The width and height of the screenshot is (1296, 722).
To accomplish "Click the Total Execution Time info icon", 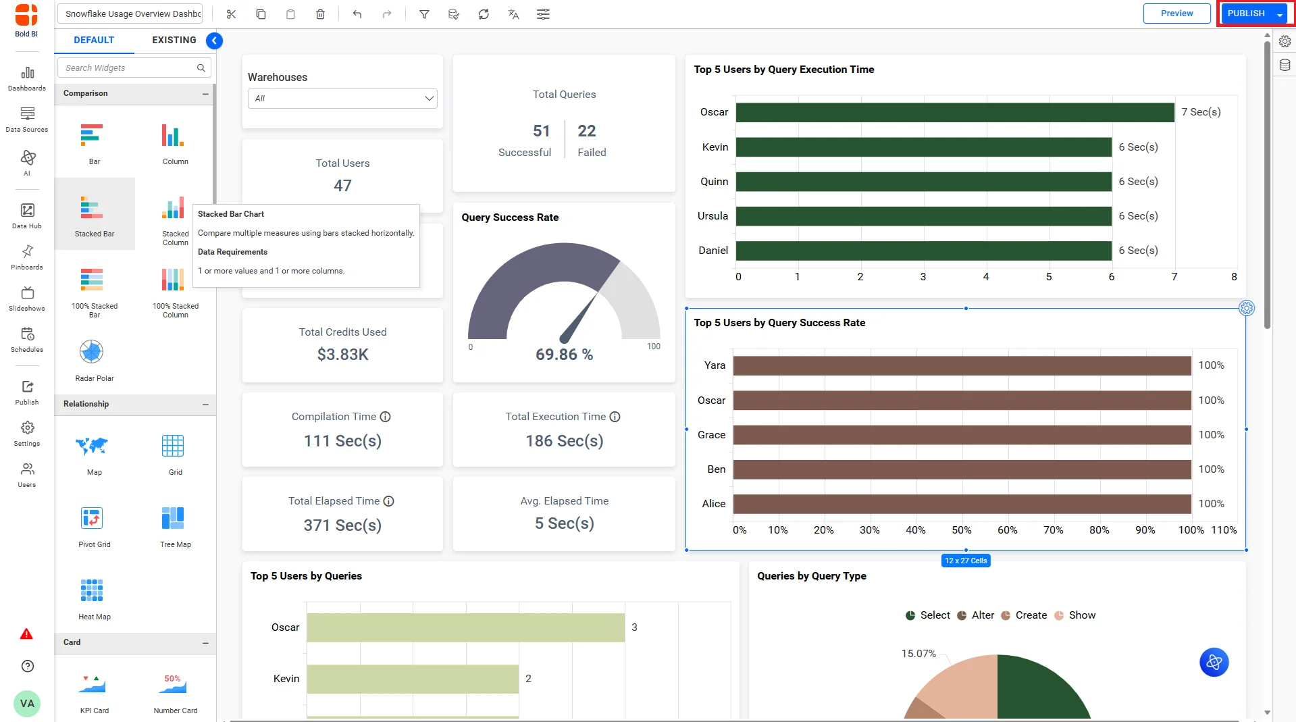I will point(615,417).
